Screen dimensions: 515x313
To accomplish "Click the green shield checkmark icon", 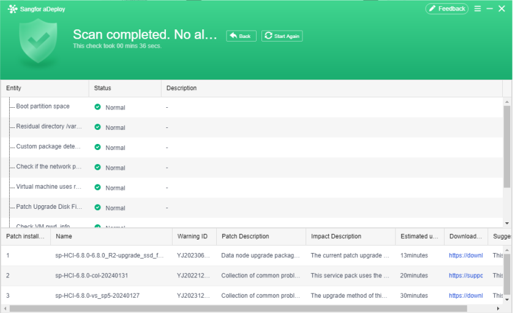I will [x=38, y=43].
